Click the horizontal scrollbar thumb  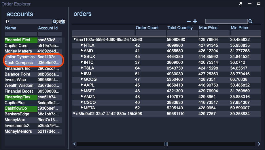coord(166,144)
